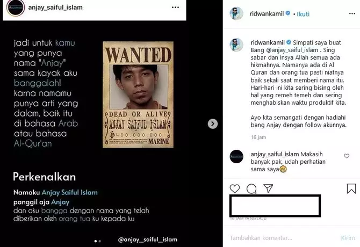Viewport: 360px width, 247px height.
Task: Click ridwankamil's avatar in the post header
Action: click(x=236, y=13)
